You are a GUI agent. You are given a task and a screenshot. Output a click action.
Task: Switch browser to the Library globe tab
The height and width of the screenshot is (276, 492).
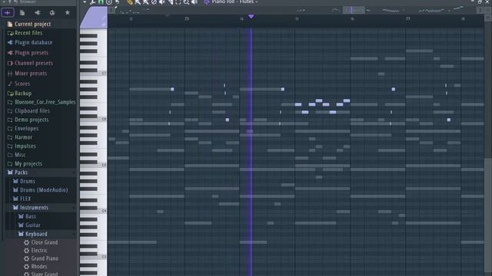[52, 12]
